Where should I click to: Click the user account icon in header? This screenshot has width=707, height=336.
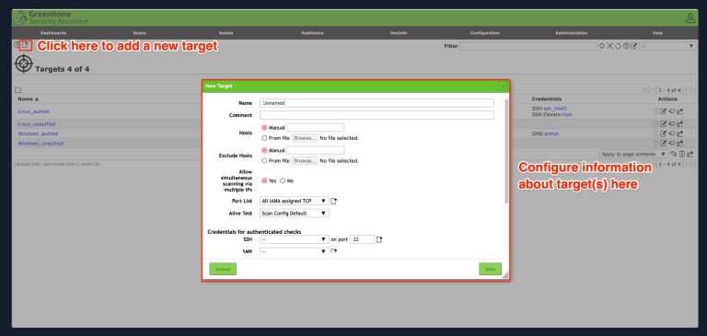(x=690, y=18)
